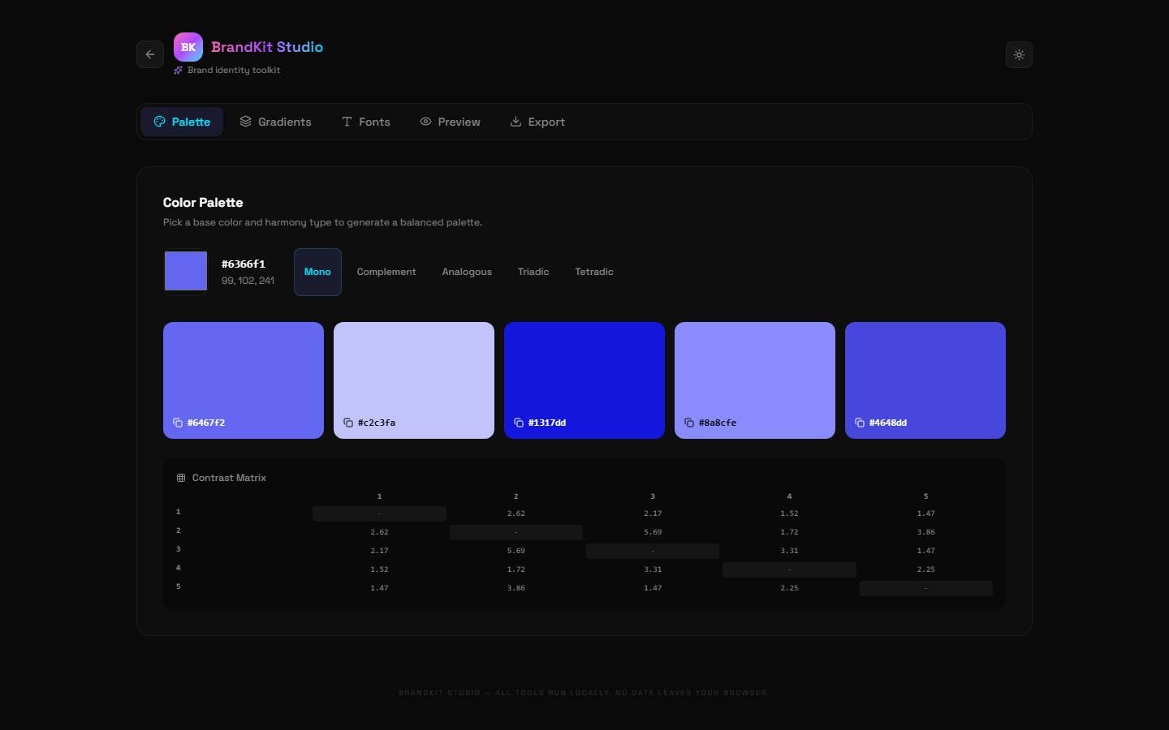Open the base color picker swatch
This screenshot has height=730, width=1169.
click(186, 271)
